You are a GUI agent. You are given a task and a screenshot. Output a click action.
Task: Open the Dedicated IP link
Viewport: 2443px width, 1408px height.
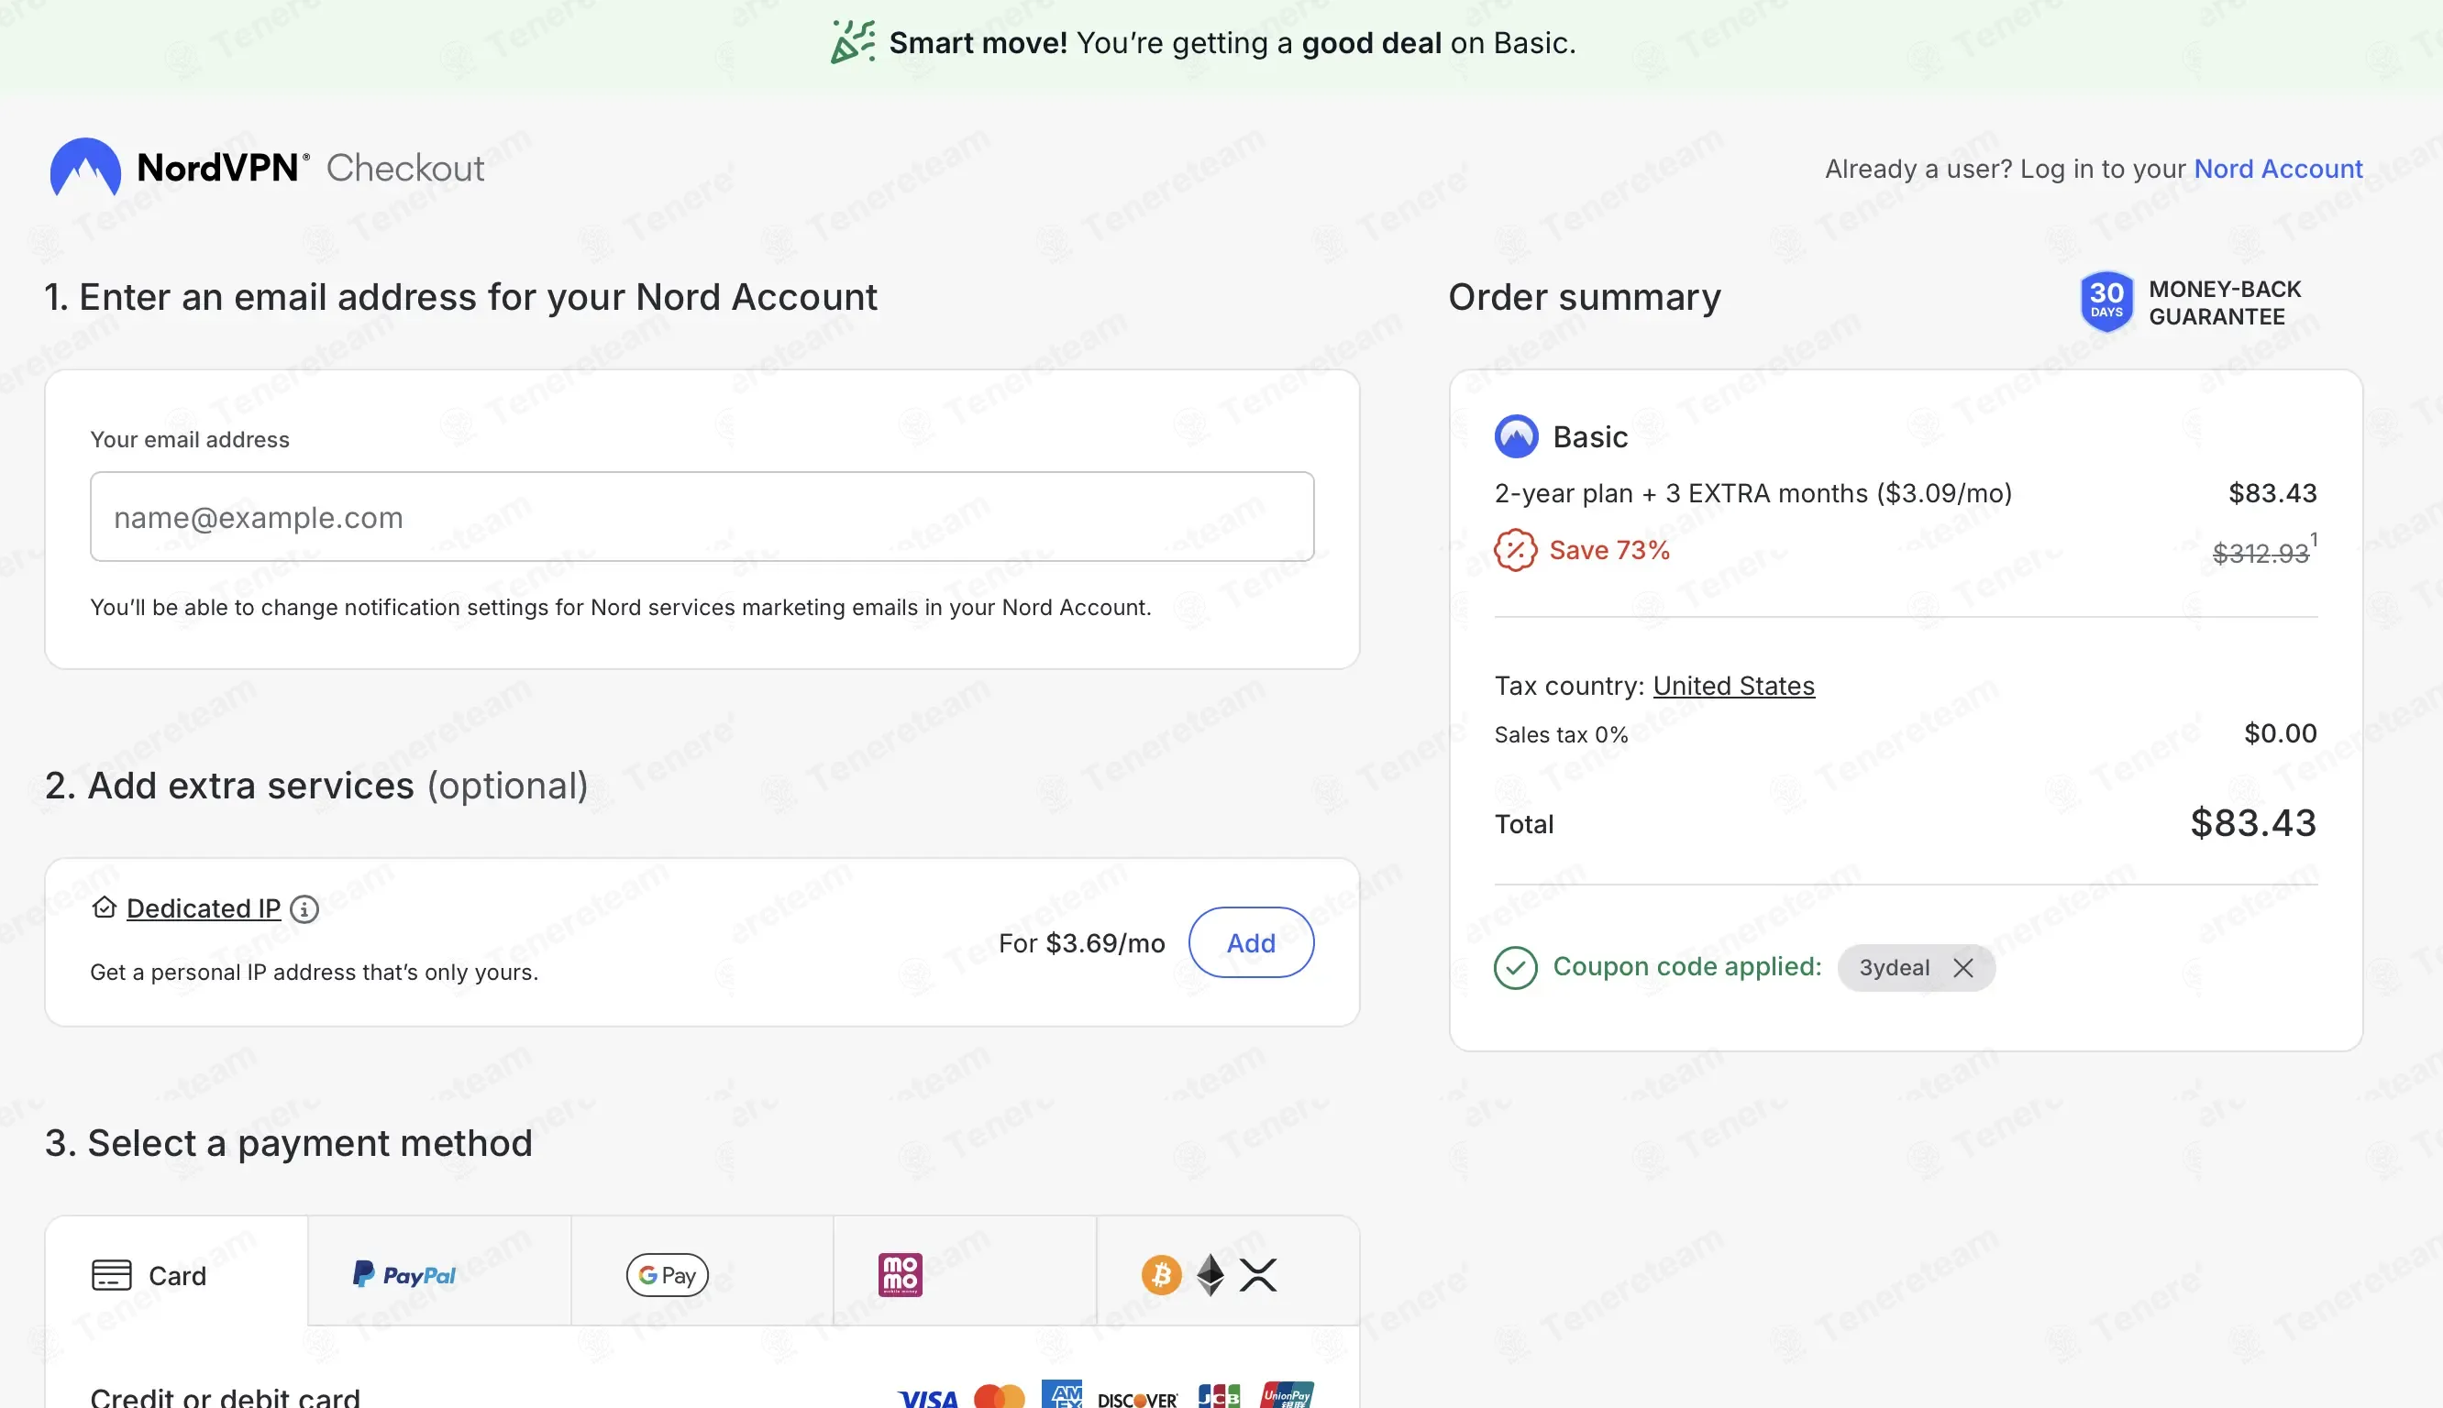tap(203, 908)
